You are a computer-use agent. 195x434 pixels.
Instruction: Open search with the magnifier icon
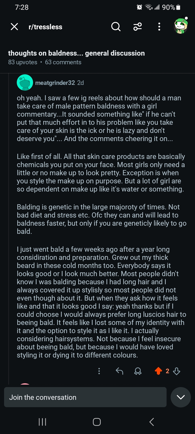[x=116, y=27]
